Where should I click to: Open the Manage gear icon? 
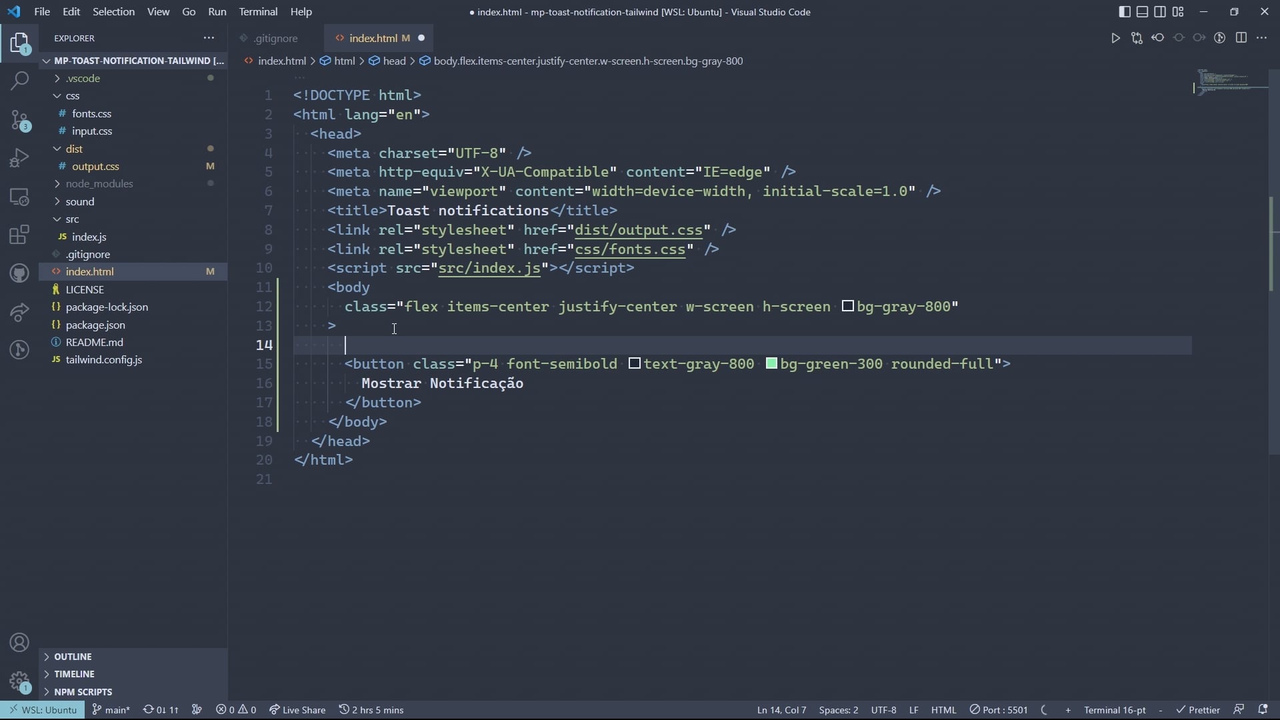[19, 681]
